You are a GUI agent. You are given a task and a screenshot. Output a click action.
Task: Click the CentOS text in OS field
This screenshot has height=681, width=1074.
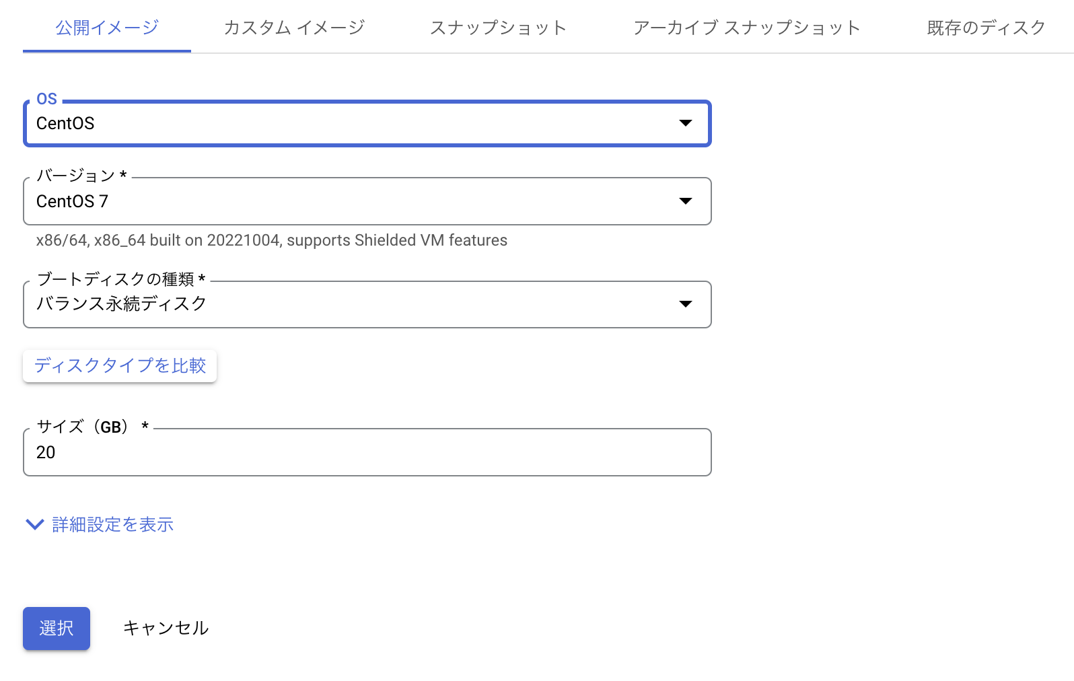[66, 123]
